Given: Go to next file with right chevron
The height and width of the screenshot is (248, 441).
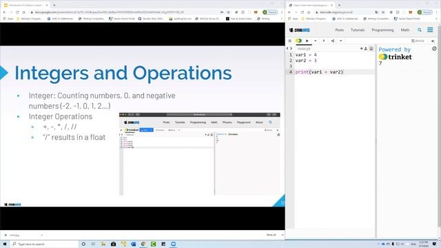Looking at the screenshot, I should (x=291, y=49).
